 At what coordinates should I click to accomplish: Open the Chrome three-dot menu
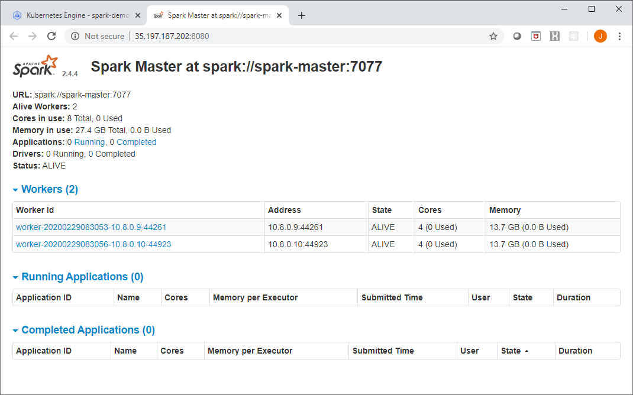pos(619,36)
